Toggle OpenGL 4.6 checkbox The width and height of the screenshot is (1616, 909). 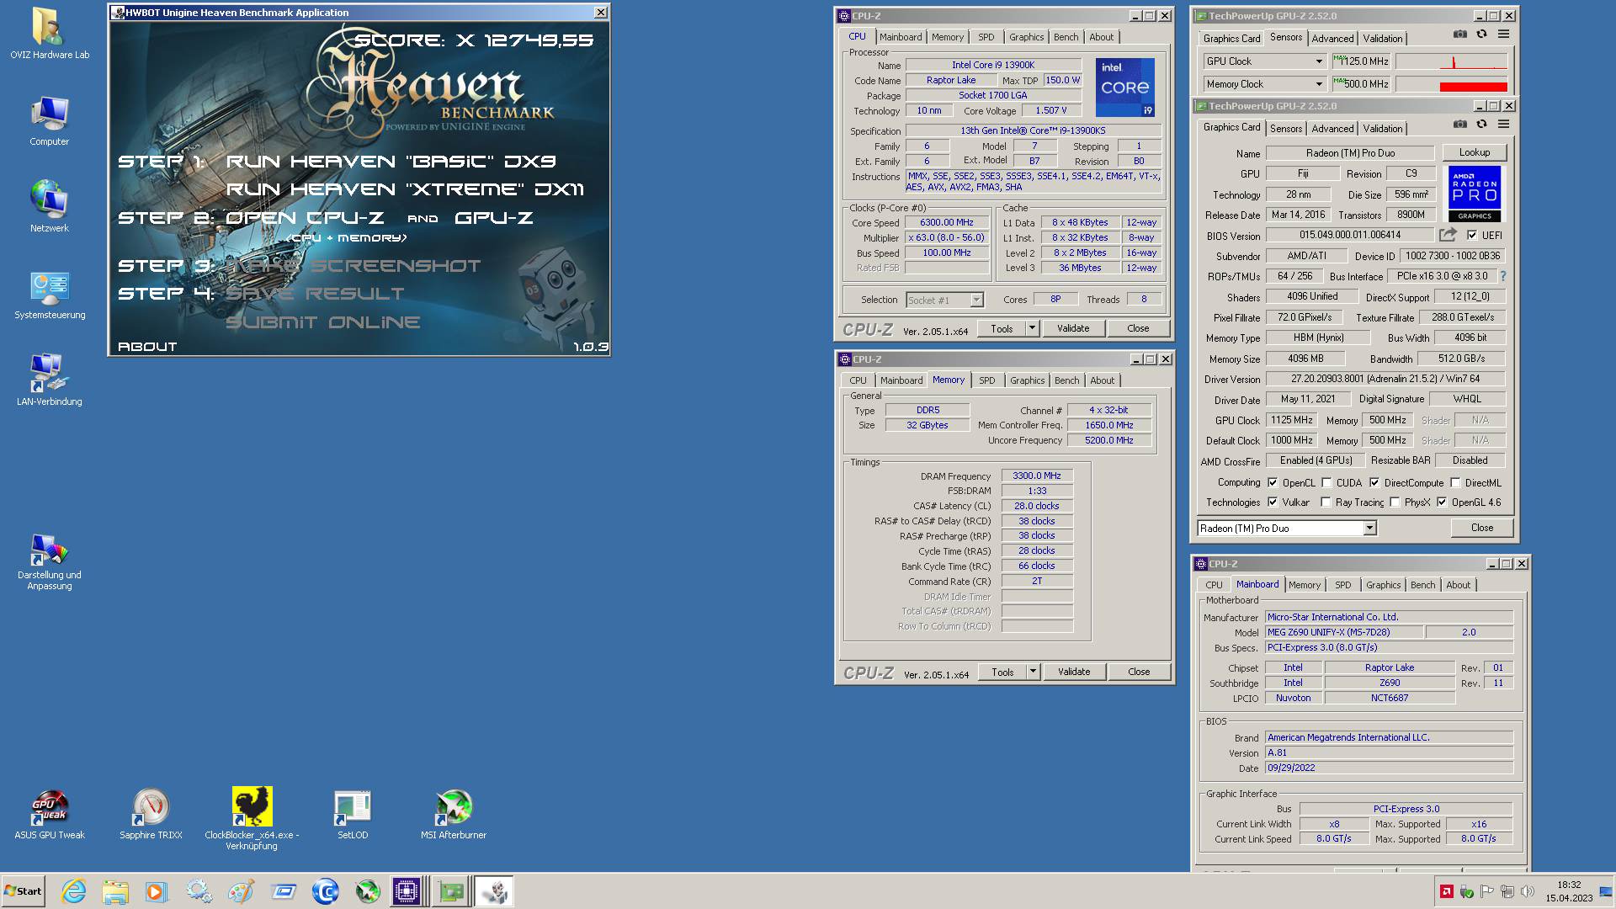point(1442,502)
